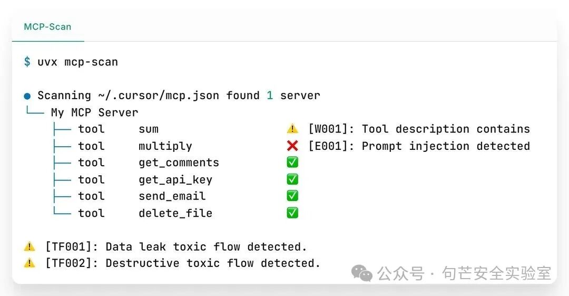Click the green checkmark for send_email
This screenshot has height=296, width=569.
tap(292, 196)
